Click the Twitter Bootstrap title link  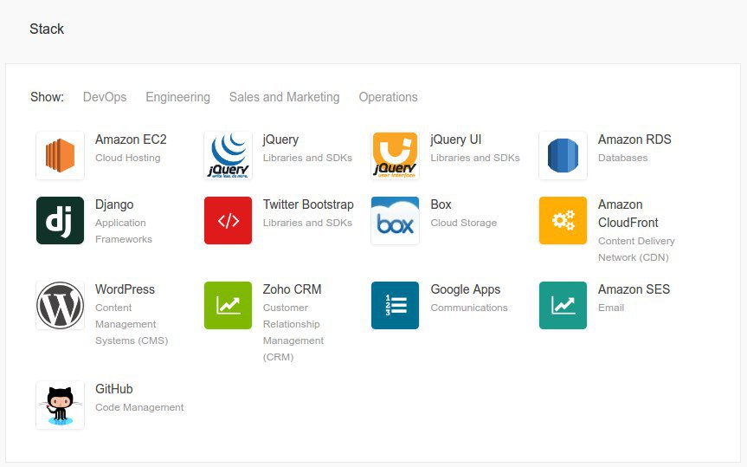(308, 204)
